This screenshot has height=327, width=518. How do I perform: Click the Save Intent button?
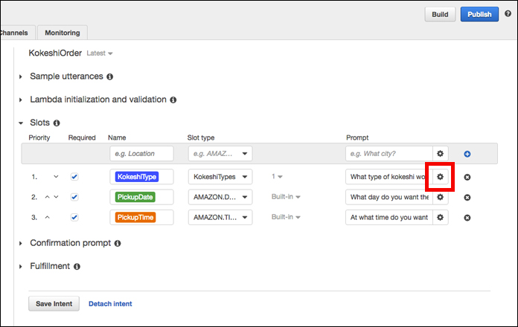(54, 303)
